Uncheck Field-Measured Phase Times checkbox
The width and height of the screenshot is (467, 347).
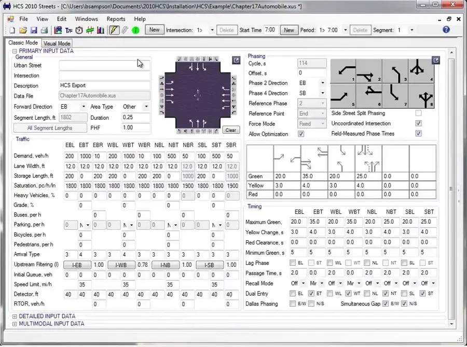418,133
